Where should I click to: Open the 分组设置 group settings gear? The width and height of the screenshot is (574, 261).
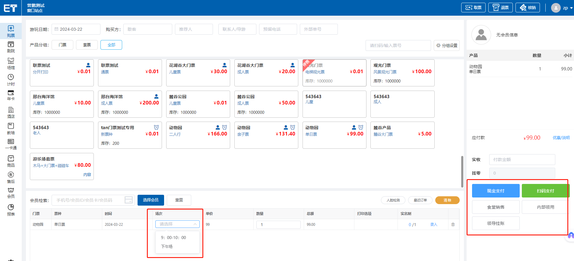click(447, 45)
